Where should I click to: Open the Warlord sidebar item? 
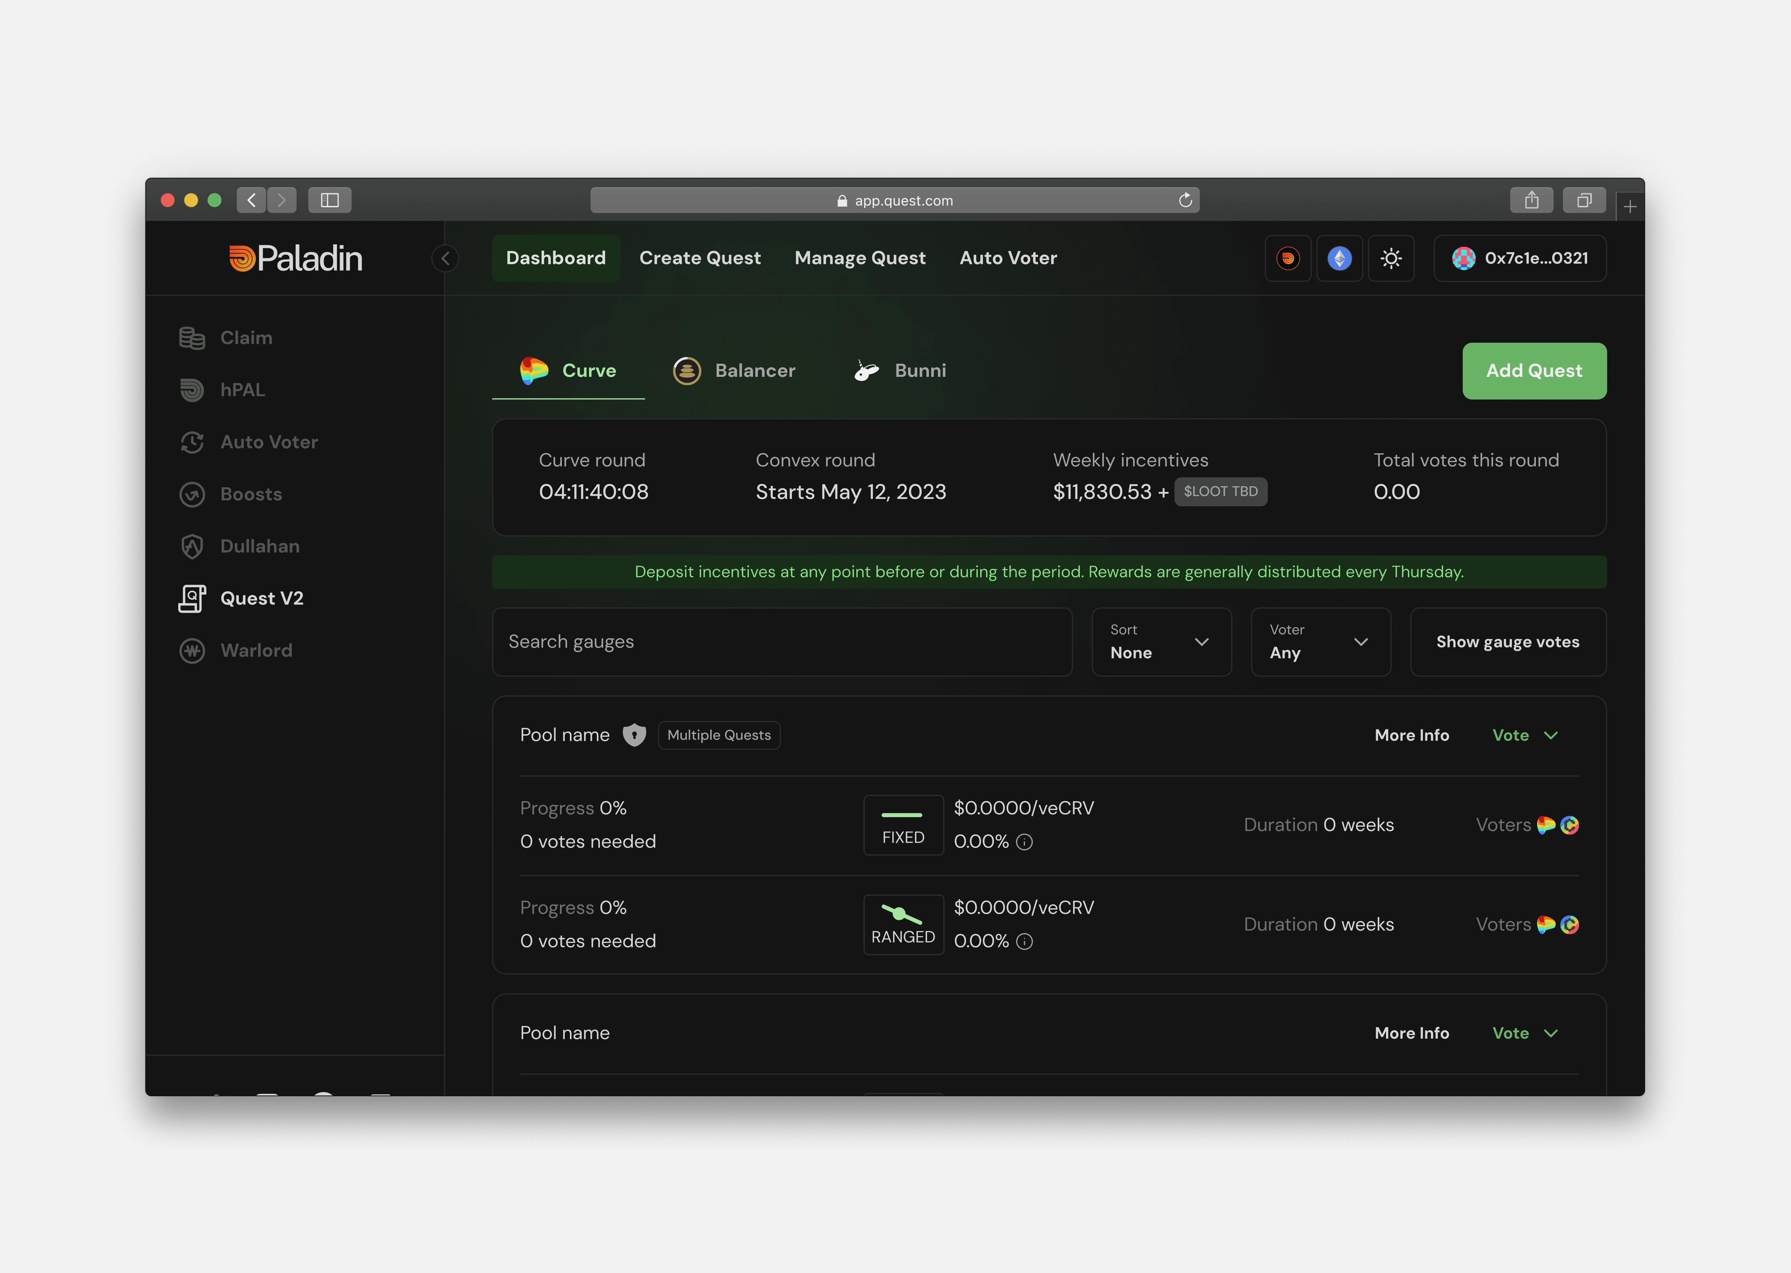(x=235, y=651)
